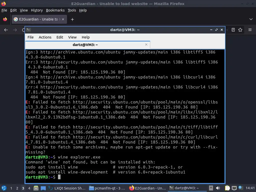Open the LXQt application menu icon

4,188
